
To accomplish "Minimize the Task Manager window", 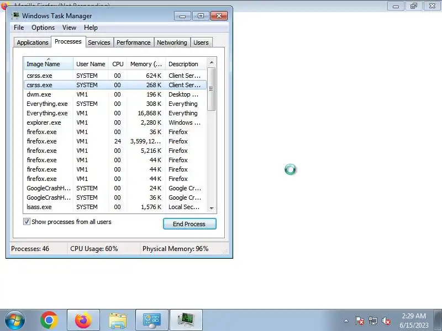I will point(182,16).
